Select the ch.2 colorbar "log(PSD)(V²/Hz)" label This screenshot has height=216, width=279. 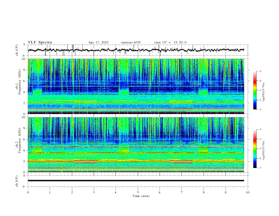point(264,150)
